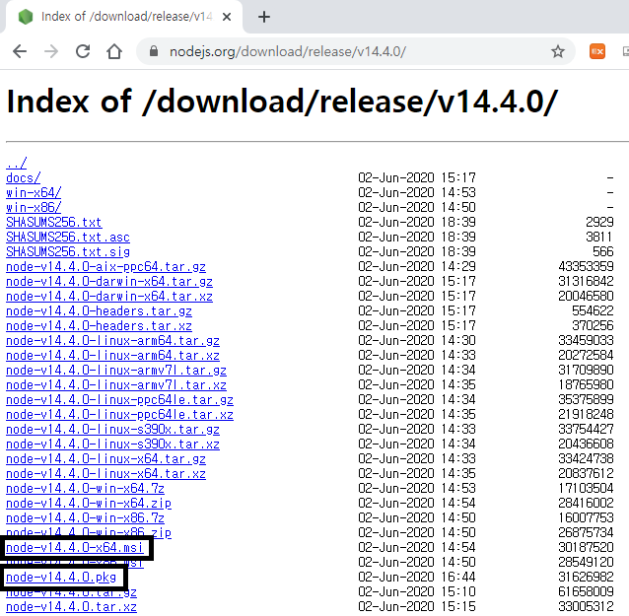Download node-v14.4.0-linux-x64.tar.gz

click(105, 459)
